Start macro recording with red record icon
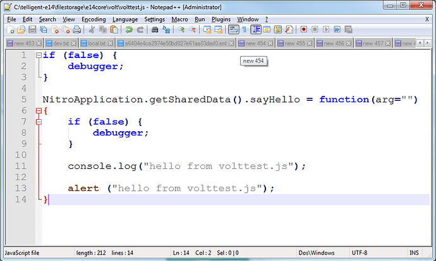Image resolution: width=436 pixels, height=261 pixels. tap(304, 30)
